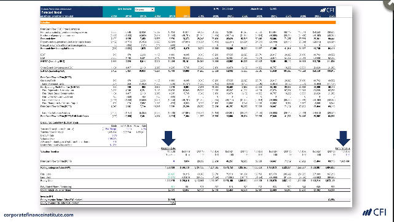Click the 'Plus: Stock Based Compensation' row label
The width and height of the screenshot is (394, 222).
(58, 93)
